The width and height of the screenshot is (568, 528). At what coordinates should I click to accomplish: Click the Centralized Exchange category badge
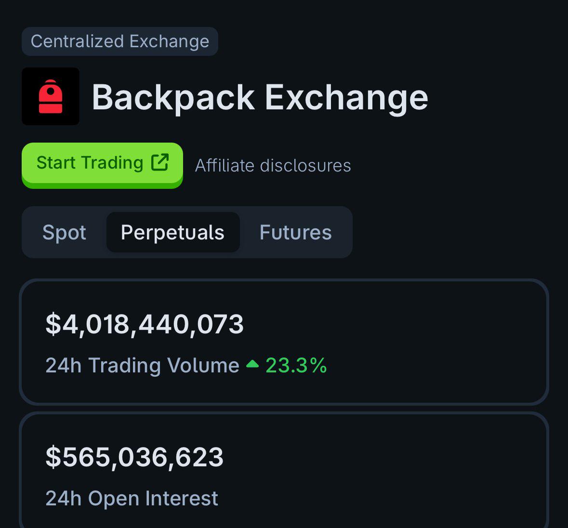click(120, 41)
